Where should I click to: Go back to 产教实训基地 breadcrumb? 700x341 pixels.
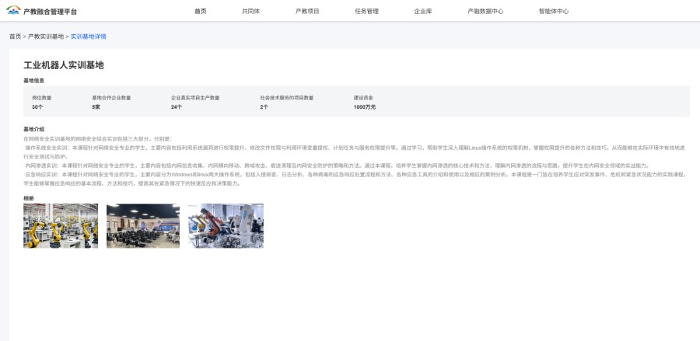(46, 37)
